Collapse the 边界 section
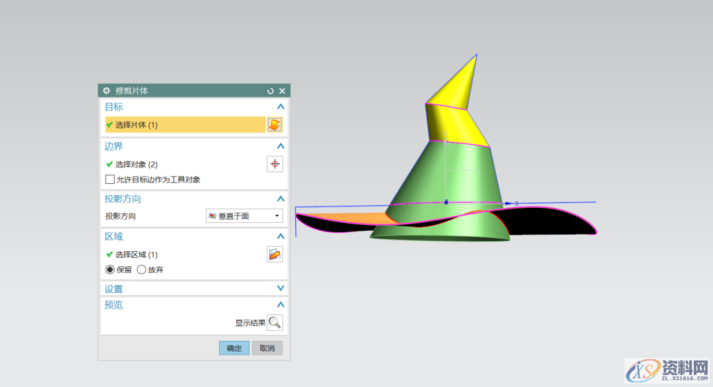The height and width of the screenshot is (387, 713). pos(281,146)
